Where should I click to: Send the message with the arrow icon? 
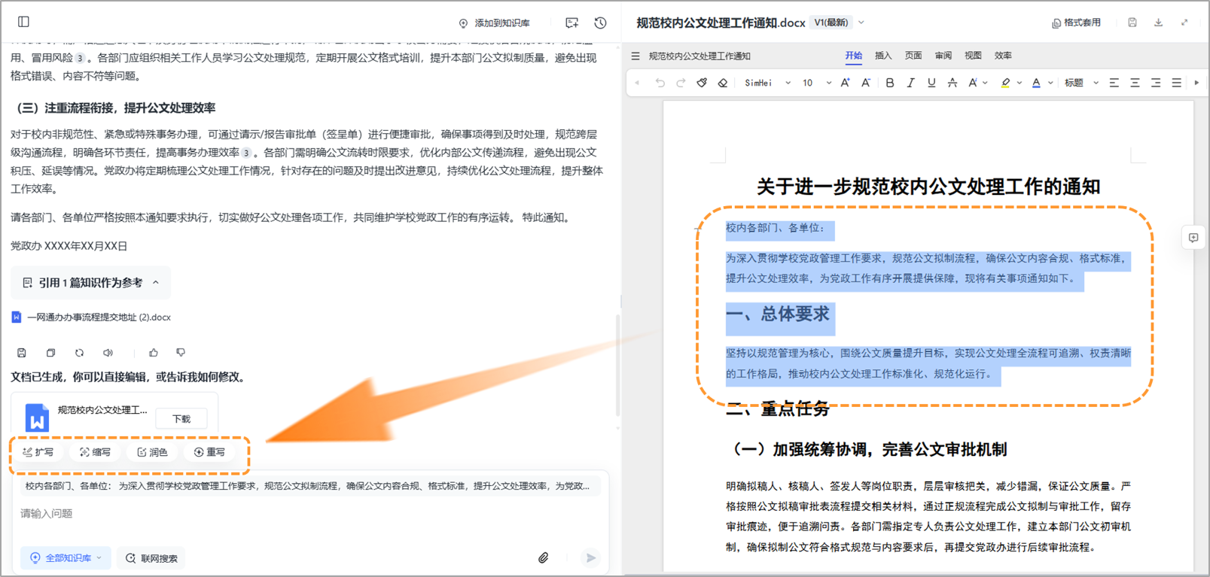pyautogui.click(x=591, y=557)
